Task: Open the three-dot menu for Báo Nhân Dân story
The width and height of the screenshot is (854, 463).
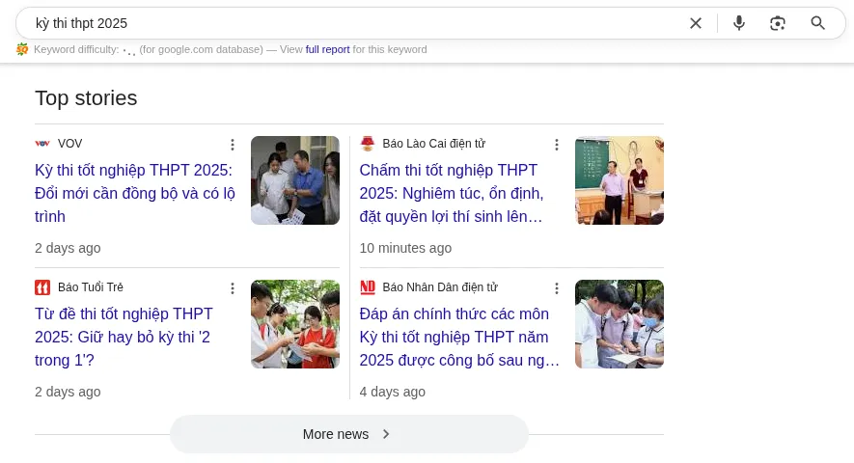Action: [x=557, y=288]
